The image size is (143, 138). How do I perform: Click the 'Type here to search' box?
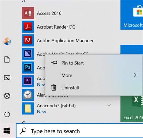pos(79,131)
